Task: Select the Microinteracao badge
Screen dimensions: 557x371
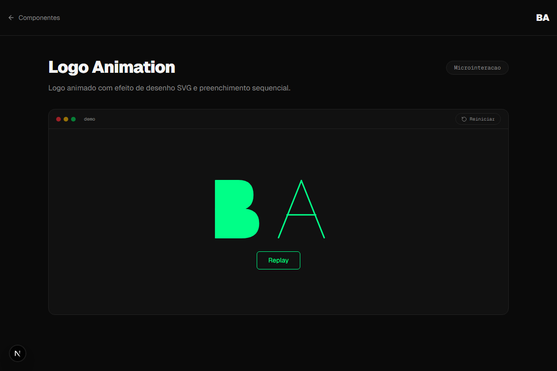Action: tap(477, 67)
